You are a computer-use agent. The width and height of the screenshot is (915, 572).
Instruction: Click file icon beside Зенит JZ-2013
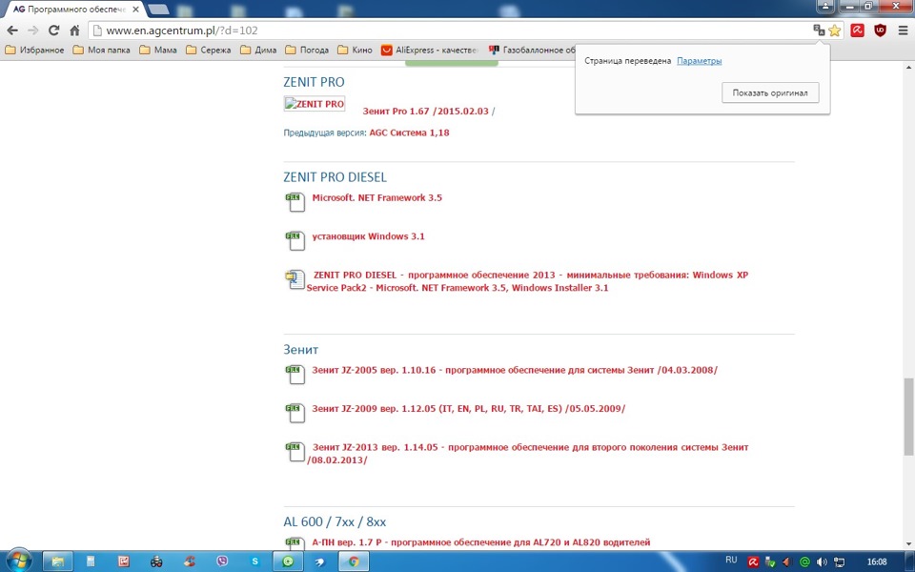pos(295,452)
